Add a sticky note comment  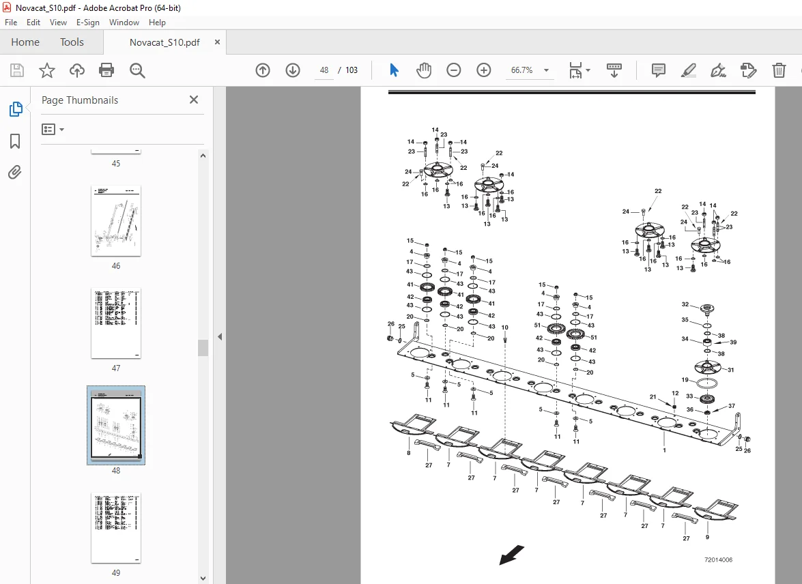(x=658, y=70)
